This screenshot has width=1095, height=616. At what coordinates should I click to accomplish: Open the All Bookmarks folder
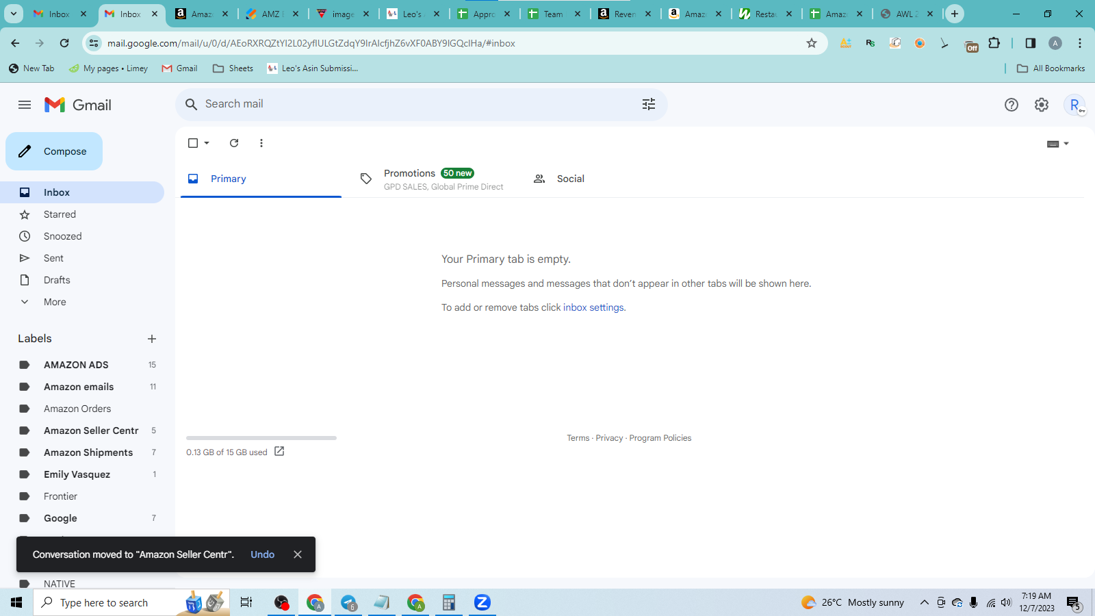click(x=1051, y=68)
